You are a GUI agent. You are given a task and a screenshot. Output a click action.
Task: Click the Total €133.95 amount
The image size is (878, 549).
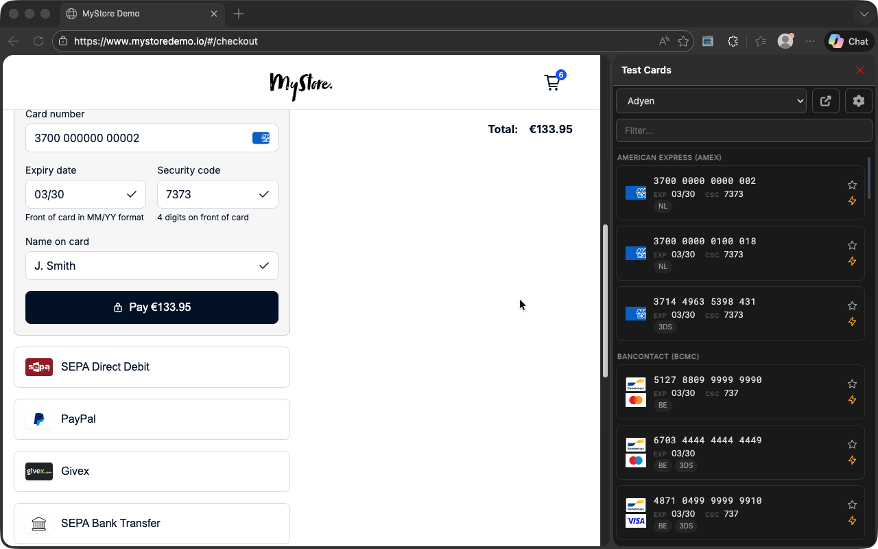[551, 129]
